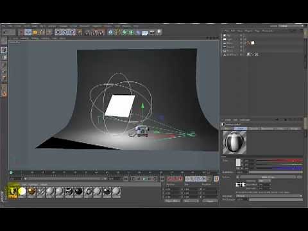Image resolution: width=308 pixels, height=231 pixels.
Task: Open the Render Settings icon
Action: (101, 33)
